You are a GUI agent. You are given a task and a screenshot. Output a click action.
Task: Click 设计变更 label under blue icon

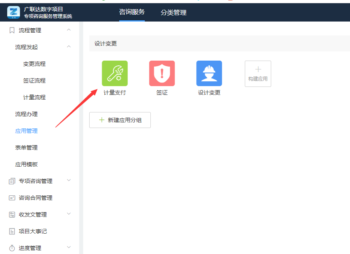(x=209, y=93)
